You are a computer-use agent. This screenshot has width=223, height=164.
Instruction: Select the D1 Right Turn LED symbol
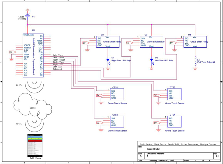[x=108, y=61]
